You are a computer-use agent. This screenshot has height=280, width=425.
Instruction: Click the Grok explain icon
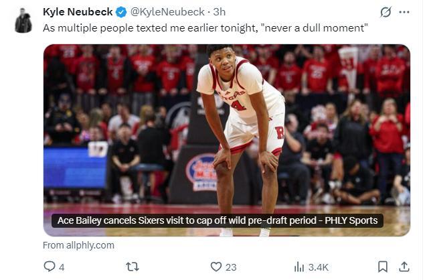(x=386, y=12)
